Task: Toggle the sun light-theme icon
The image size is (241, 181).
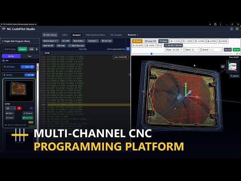Action: tap(237, 29)
